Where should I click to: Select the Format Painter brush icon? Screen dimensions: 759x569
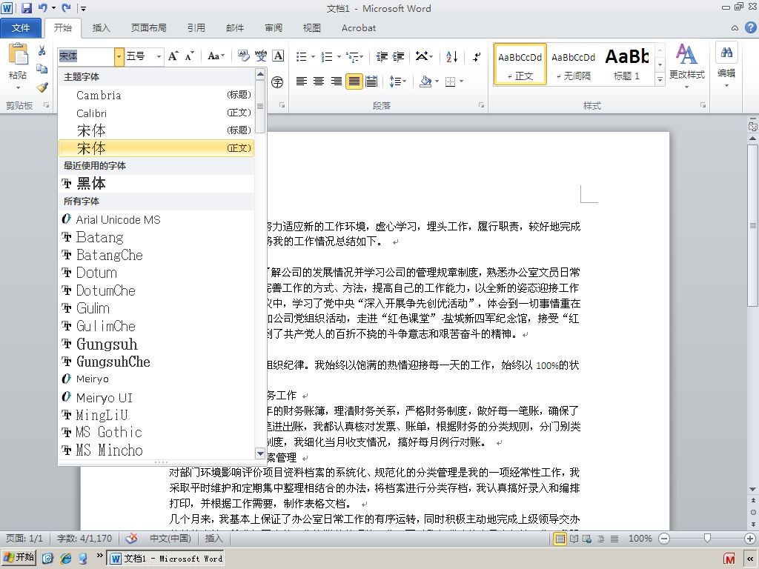click(x=42, y=87)
